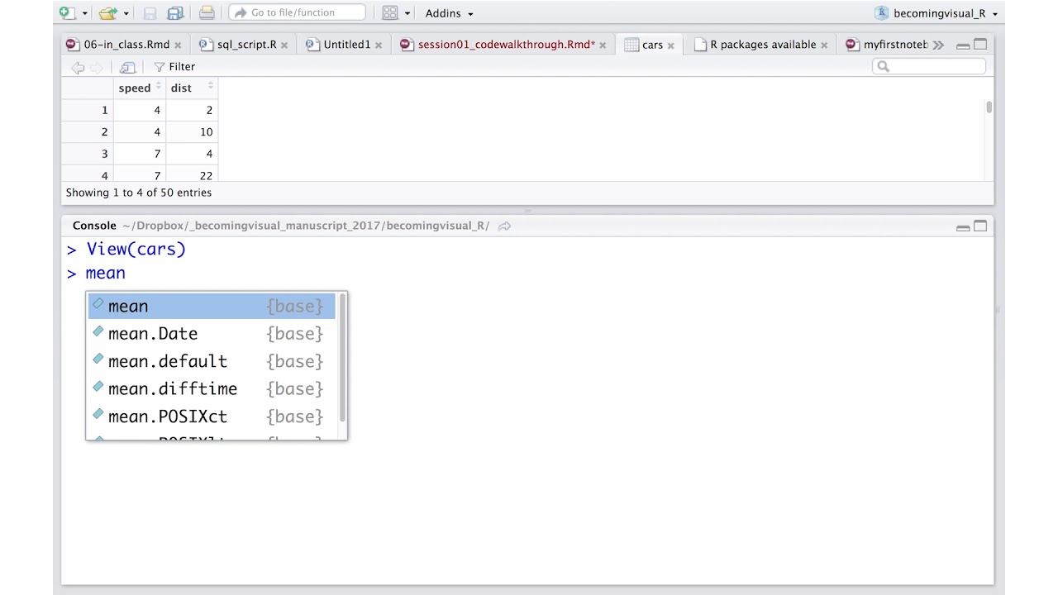The image size is (1058, 595).
Task: Focus the Go to file/function field
Action: 297,12
